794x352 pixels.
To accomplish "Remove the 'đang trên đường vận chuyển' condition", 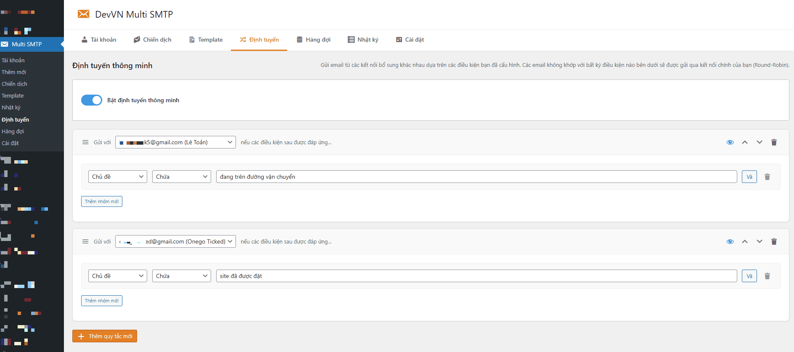I will (x=767, y=177).
